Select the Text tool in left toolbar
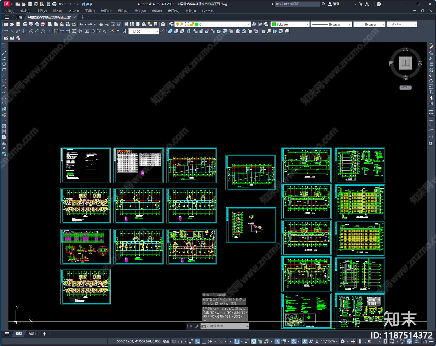 tap(4, 148)
